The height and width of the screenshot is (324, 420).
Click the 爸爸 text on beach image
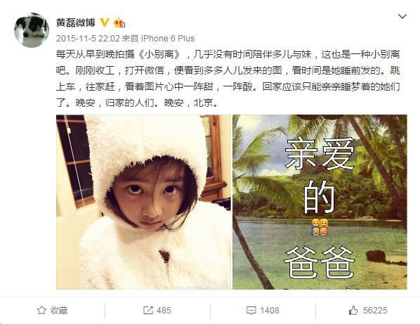[x=320, y=262]
